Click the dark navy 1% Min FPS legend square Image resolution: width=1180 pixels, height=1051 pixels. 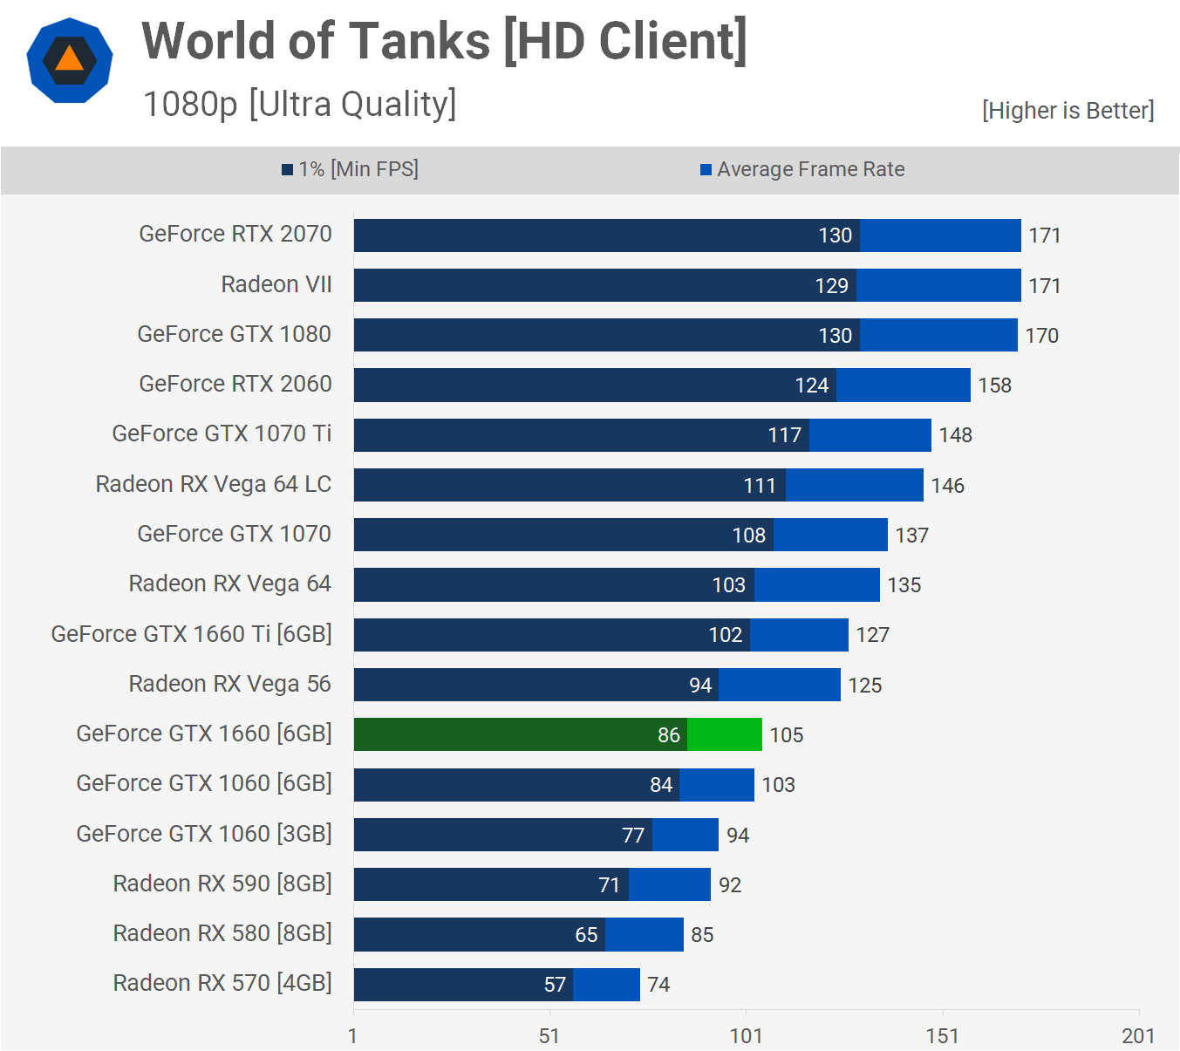(287, 169)
